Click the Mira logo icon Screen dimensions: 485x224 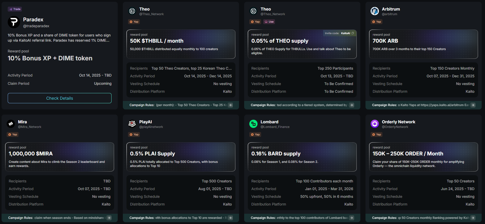(x=11, y=124)
